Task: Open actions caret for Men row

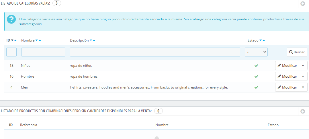Action: click(303, 87)
